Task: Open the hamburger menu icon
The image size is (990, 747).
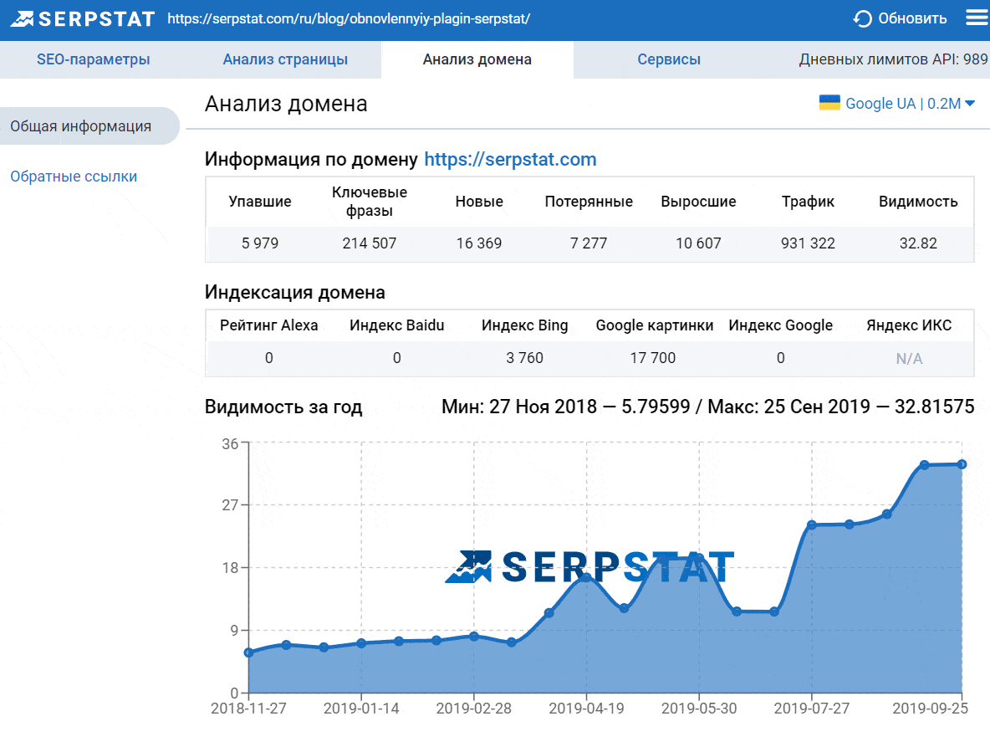Action: [x=977, y=18]
